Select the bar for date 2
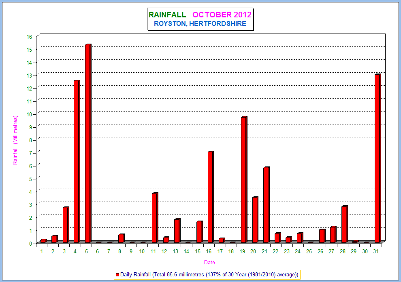 tap(54, 239)
